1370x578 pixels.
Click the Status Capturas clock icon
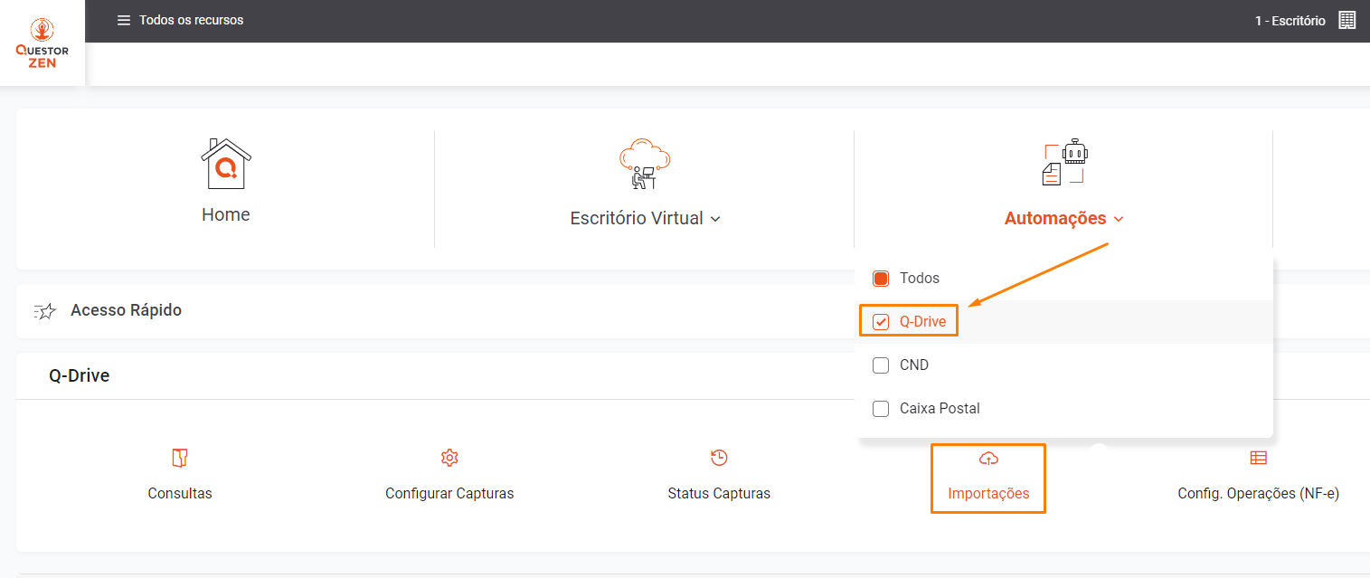(719, 458)
